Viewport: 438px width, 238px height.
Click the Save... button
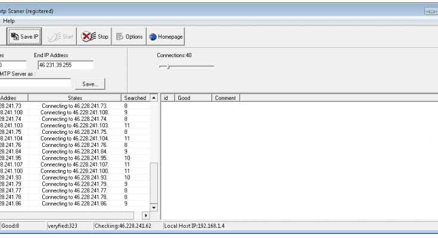point(90,84)
